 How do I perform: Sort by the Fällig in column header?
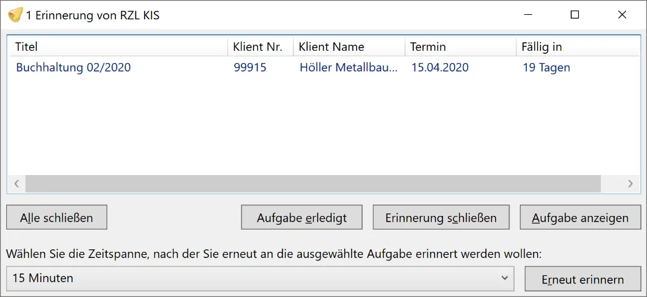point(578,47)
